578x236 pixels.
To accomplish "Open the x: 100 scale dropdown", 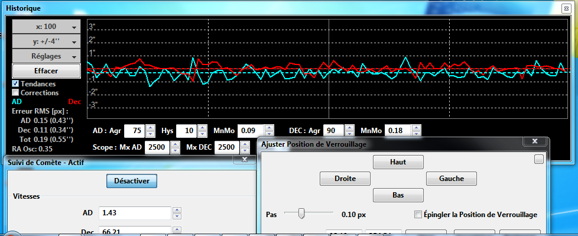I will click(46, 27).
